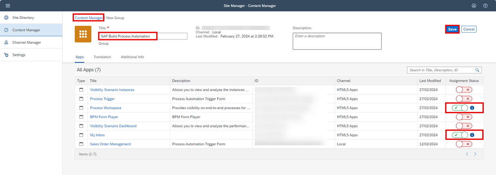
Task: Click the Channel Manager icon
Action: 6,43
